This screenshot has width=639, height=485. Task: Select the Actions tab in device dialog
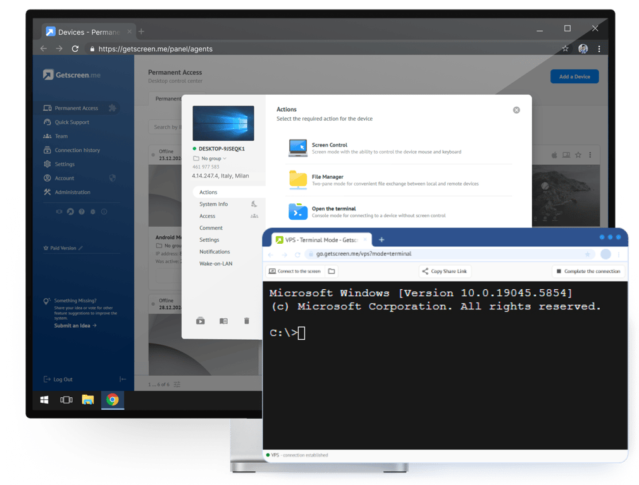pyautogui.click(x=228, y=192)
